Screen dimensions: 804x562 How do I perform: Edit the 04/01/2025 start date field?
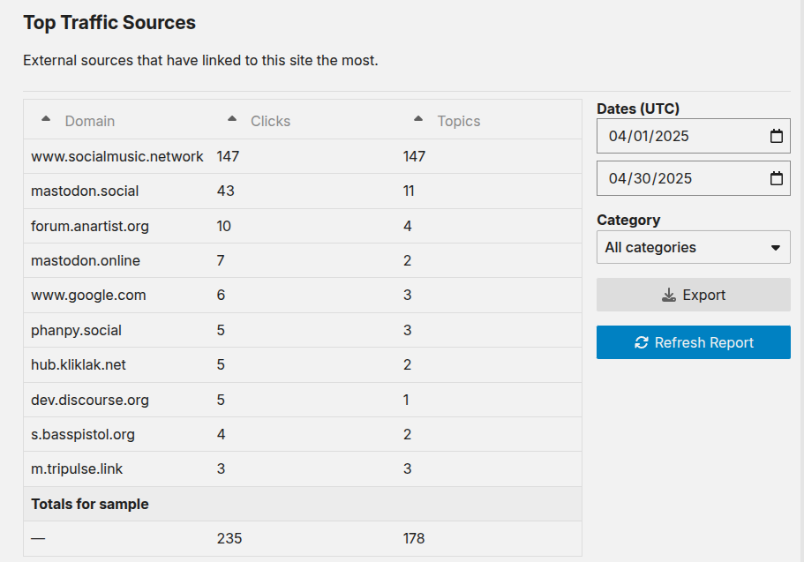point(694,136)
